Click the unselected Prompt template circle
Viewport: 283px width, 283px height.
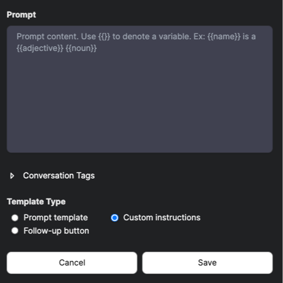pos(15,218)
